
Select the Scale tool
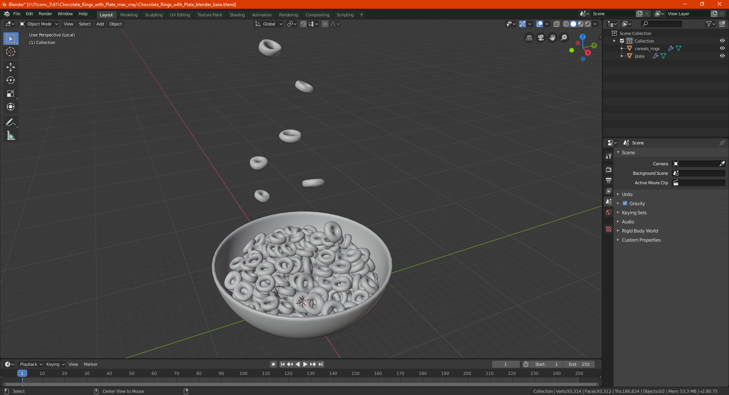click(x=11, y=94)
